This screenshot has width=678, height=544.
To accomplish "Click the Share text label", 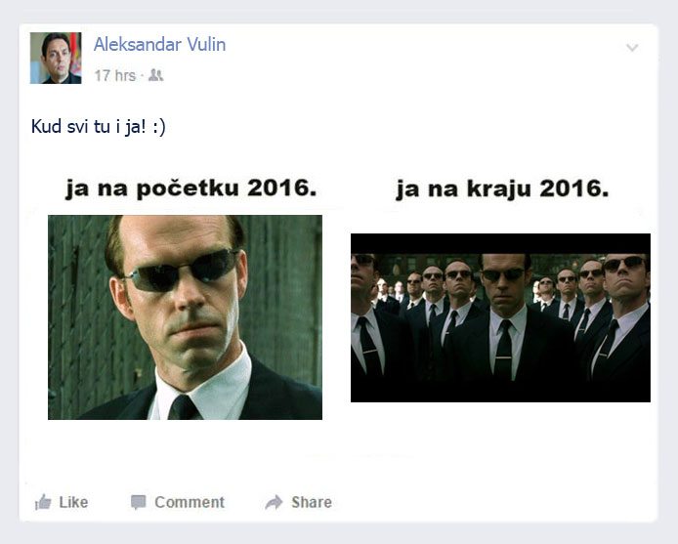I will click(312, 502).
